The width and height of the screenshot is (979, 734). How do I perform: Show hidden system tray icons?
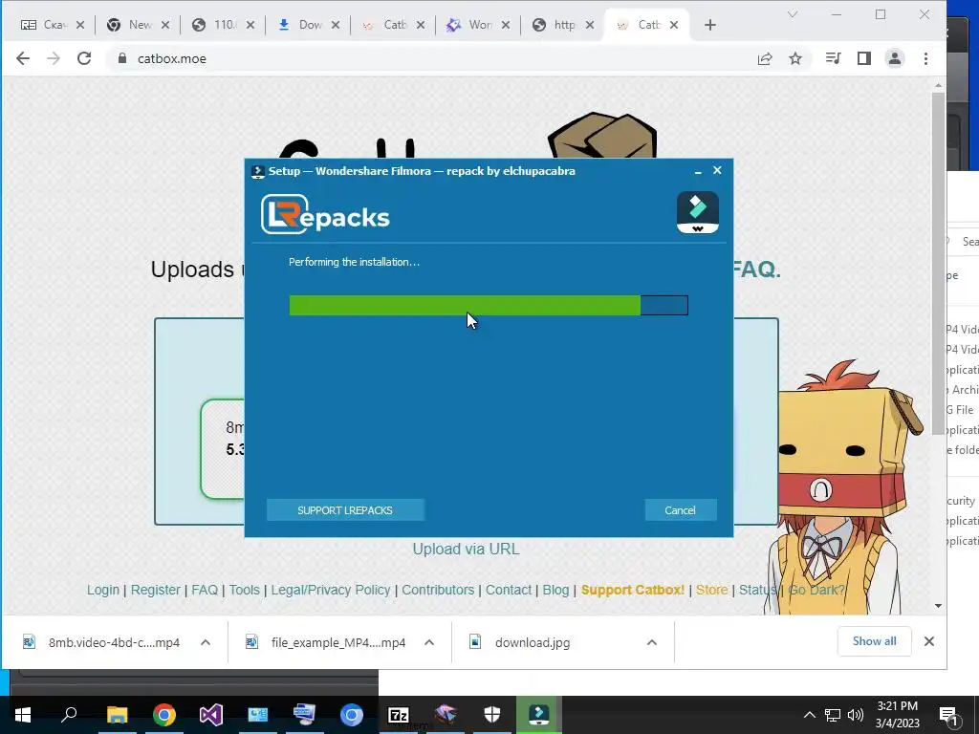(809, 715)
